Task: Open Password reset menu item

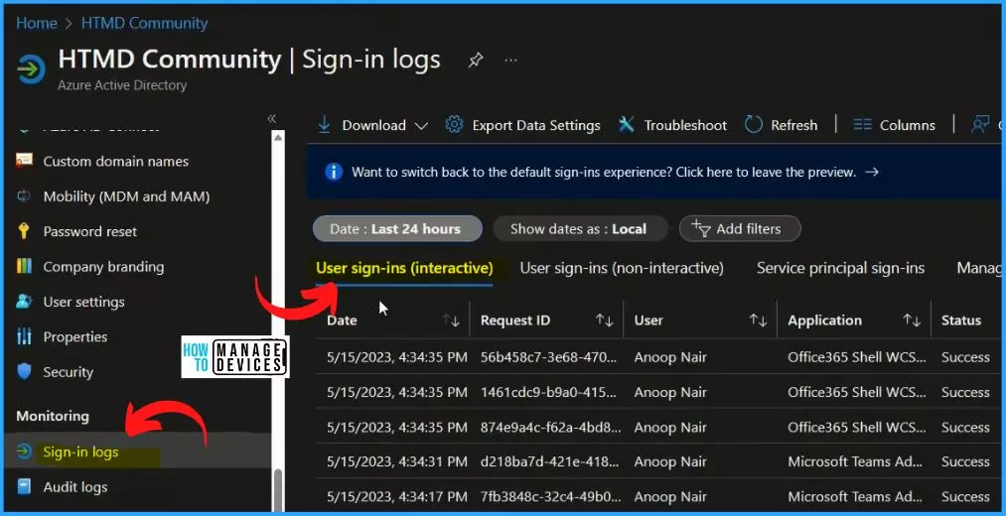Action: pos(89,231)
